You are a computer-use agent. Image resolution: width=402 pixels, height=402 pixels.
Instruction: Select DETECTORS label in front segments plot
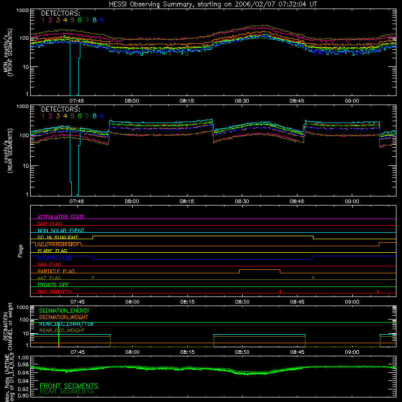tap(60, 13)
